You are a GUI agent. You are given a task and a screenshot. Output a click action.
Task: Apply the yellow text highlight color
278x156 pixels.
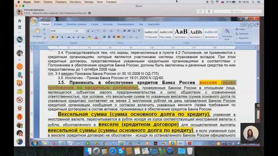pyautogui.click(x=90, y=37)
